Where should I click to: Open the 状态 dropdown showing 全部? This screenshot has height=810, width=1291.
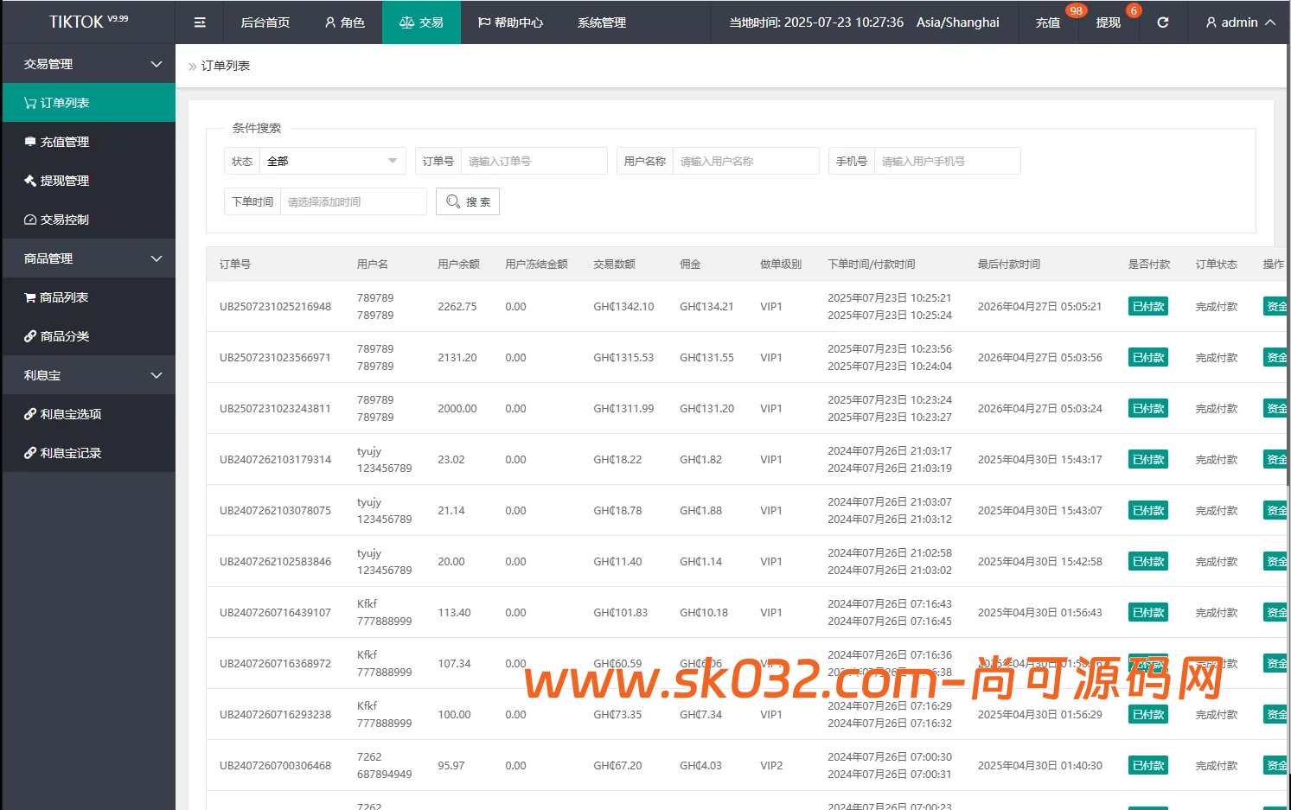click(333, 160)
